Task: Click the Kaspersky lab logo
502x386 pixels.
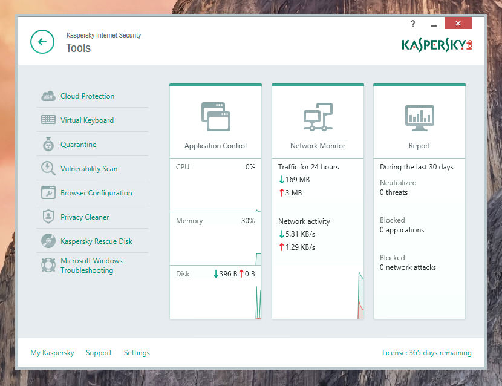Action: pos(437,45)
